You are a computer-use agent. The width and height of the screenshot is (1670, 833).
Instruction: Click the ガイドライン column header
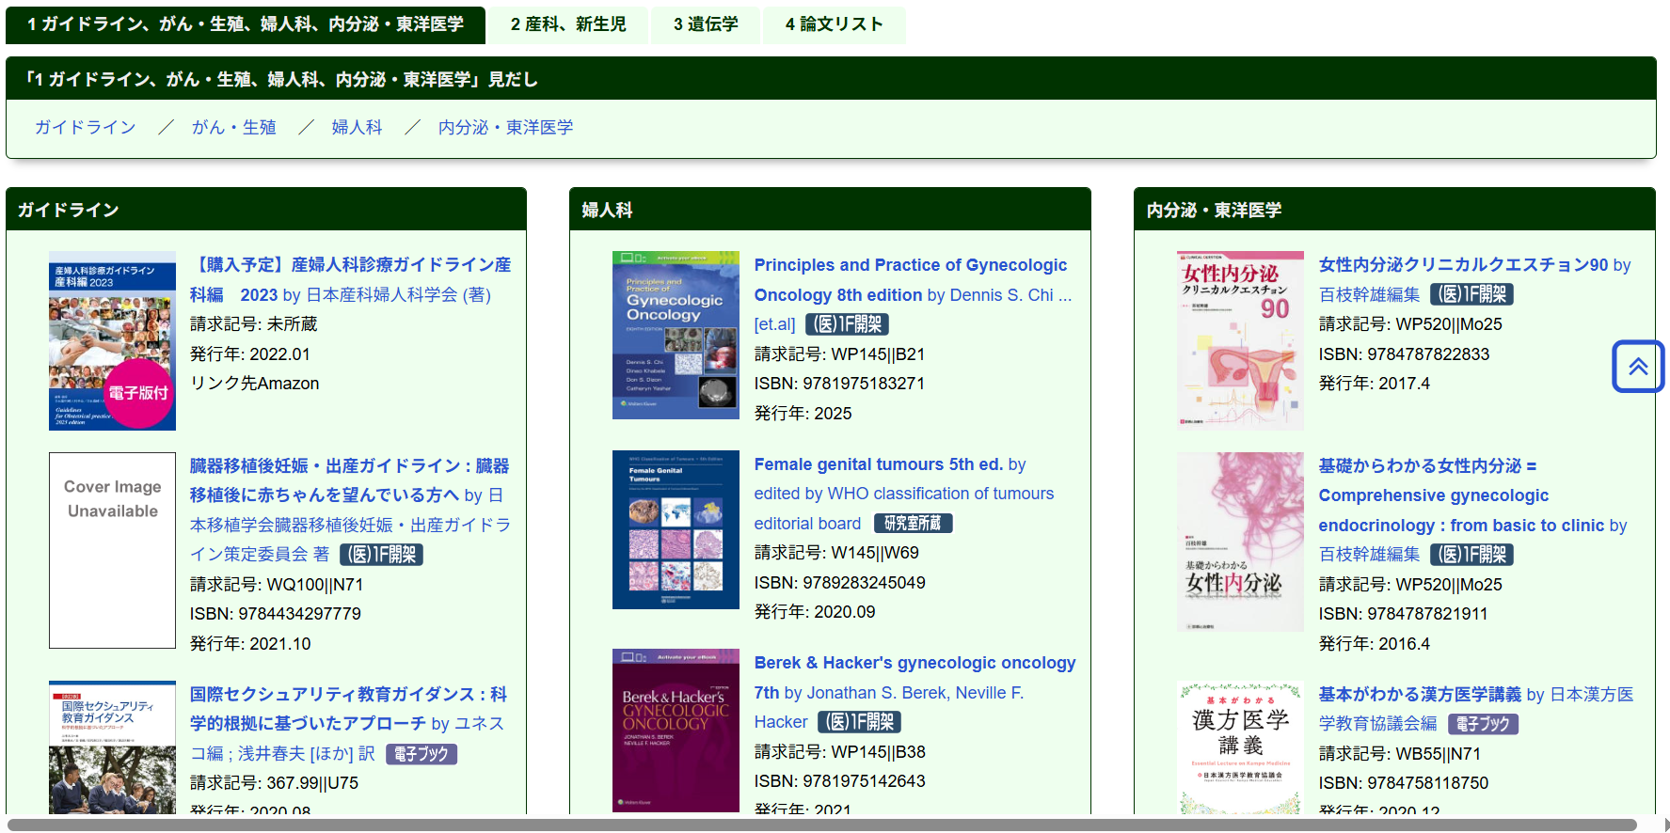(266, 210)
